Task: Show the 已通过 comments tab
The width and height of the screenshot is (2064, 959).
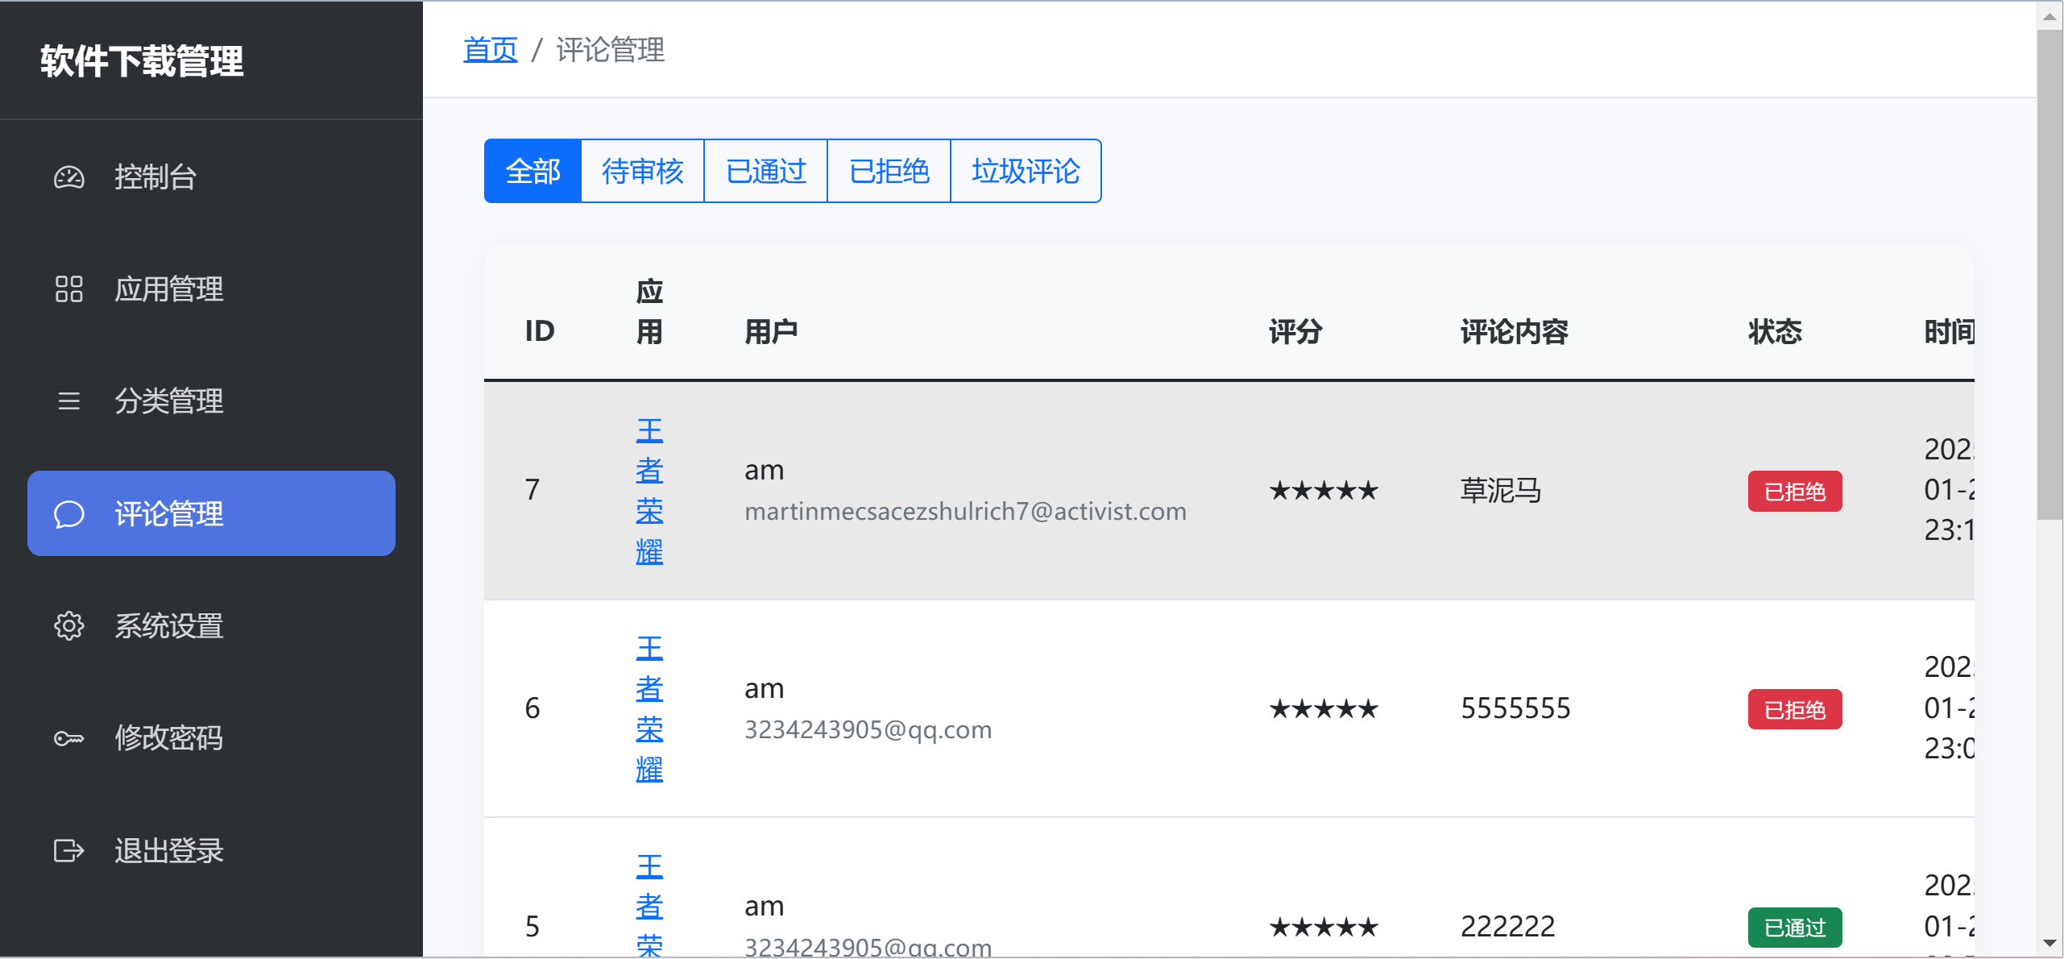Action: (x=765, y=171)
